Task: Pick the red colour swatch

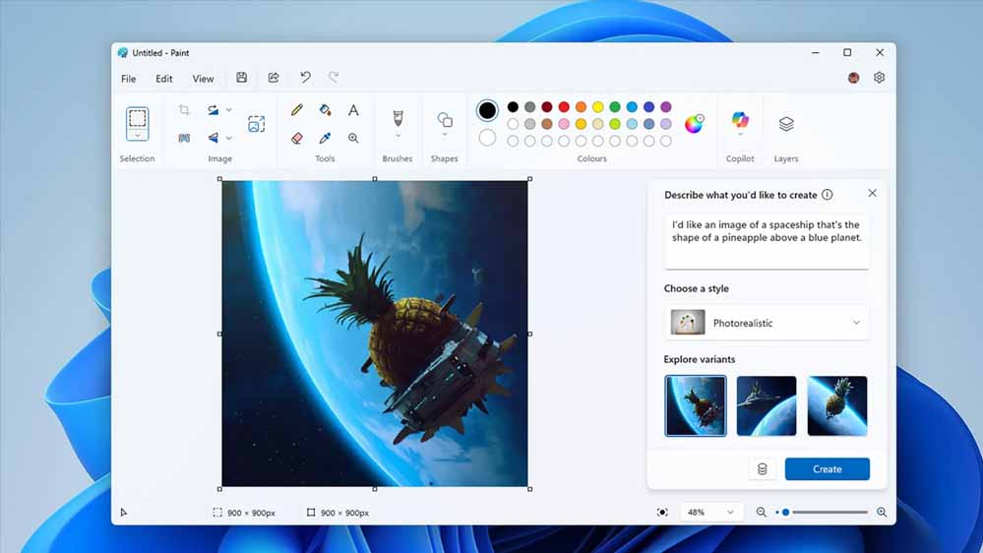Action: (x=564, y=107)
